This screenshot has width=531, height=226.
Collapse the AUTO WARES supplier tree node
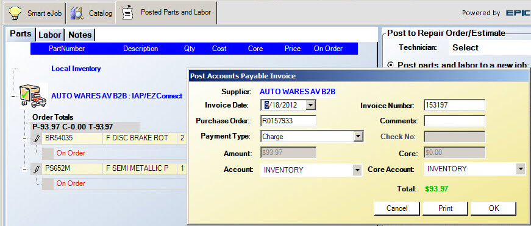(13, 96)
